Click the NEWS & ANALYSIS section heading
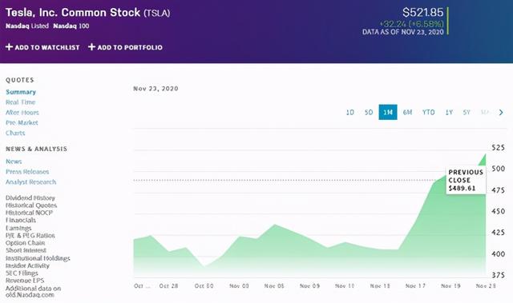Viewport: 513px width, 303px height. click(x=36, y=149)
